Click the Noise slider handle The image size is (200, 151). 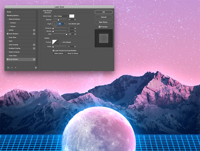pos(53,47)
